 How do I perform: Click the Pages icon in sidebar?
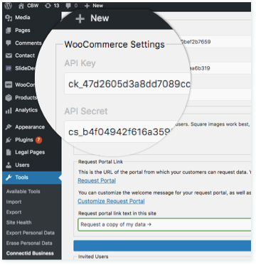click(9, 31)
